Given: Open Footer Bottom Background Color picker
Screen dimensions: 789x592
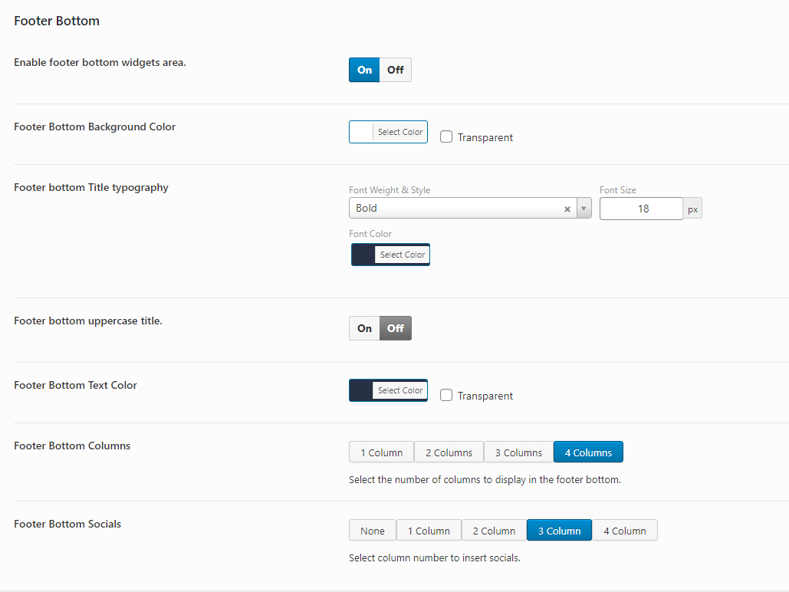Looking at the screenshot, I should click(388, 132).
